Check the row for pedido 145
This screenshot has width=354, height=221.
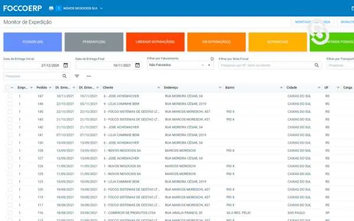pos(10,111)
